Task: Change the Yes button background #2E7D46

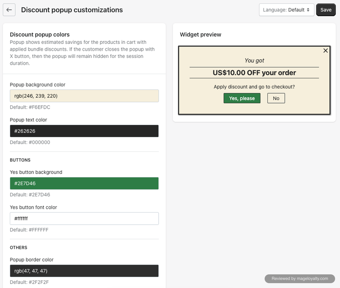Action: pos(84,184)
